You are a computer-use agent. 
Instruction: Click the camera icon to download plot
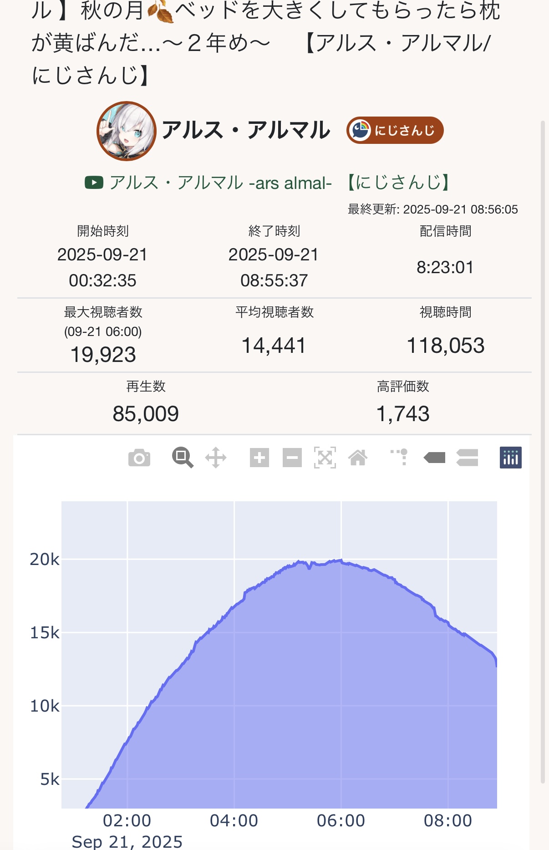click(x=139, y=458)
